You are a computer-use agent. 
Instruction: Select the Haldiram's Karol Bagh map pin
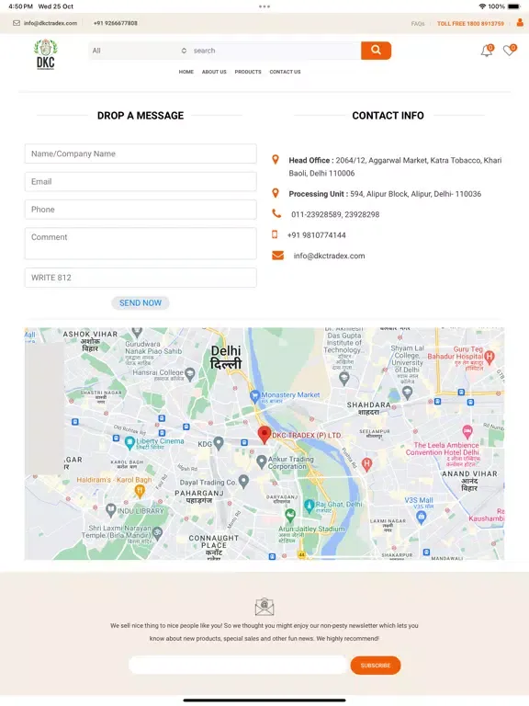tap(140, 491)
